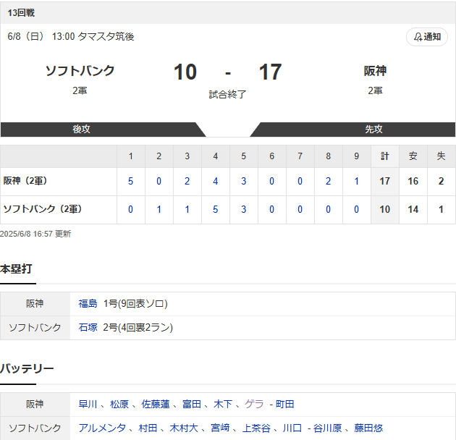
Task: Open 阪神 2nd inning score 0
Action: [159, 181]
